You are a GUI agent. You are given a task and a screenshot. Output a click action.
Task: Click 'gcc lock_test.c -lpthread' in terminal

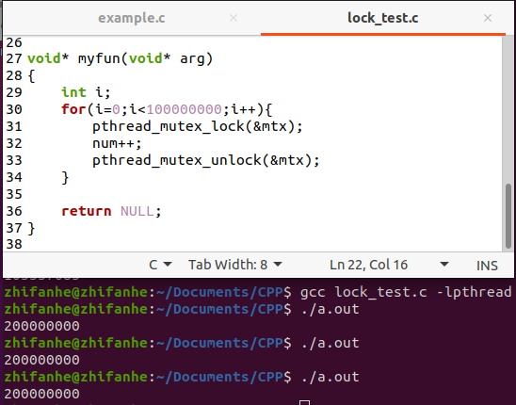pyautogui.click(x=406, y=292)
